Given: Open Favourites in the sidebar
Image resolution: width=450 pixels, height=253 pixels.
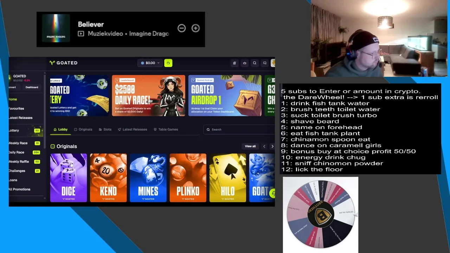Looking at the screenshot, I should click(16, 109).
